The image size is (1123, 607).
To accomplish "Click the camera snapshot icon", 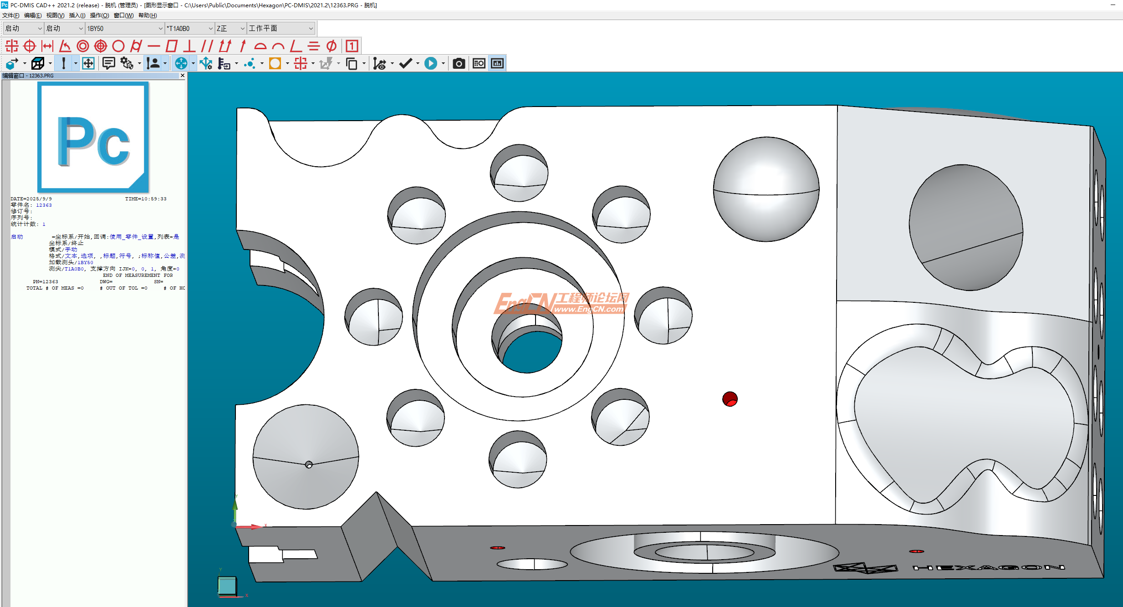I will [459, 63].
